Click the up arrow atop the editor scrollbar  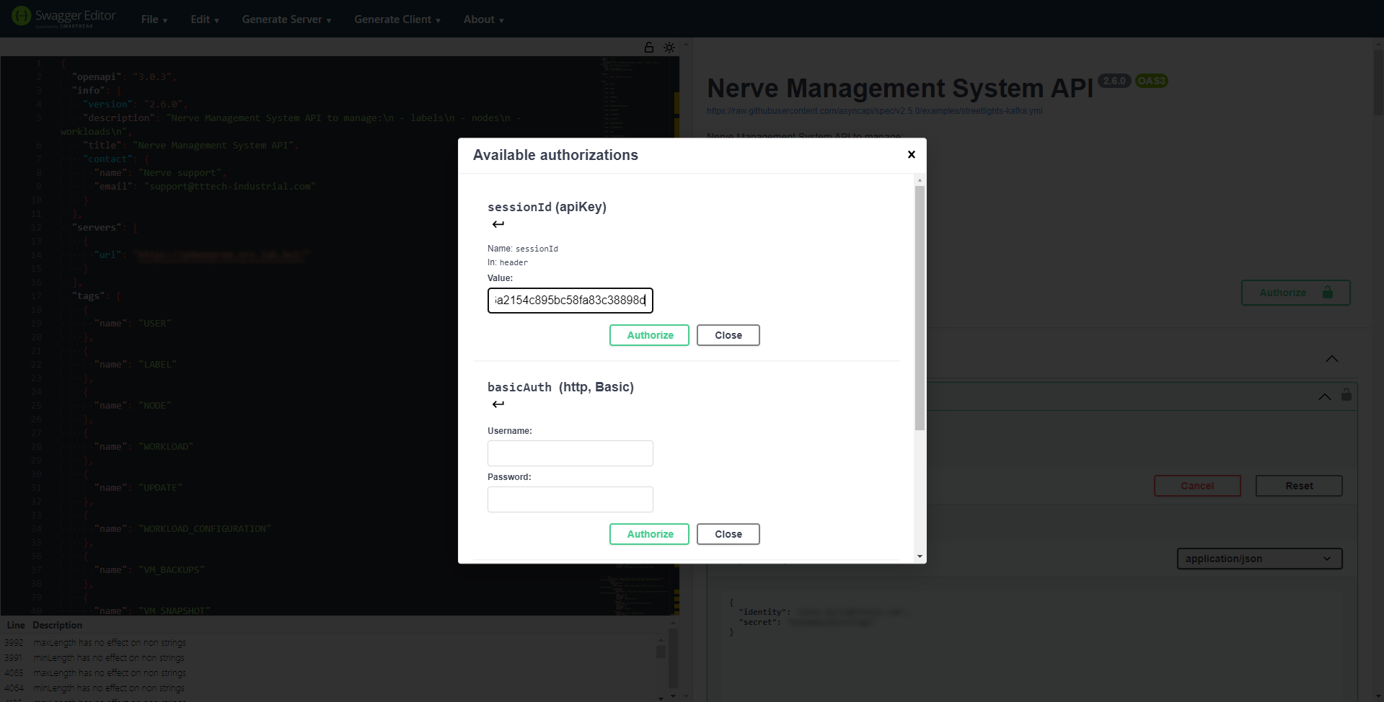tap(685, 44)
